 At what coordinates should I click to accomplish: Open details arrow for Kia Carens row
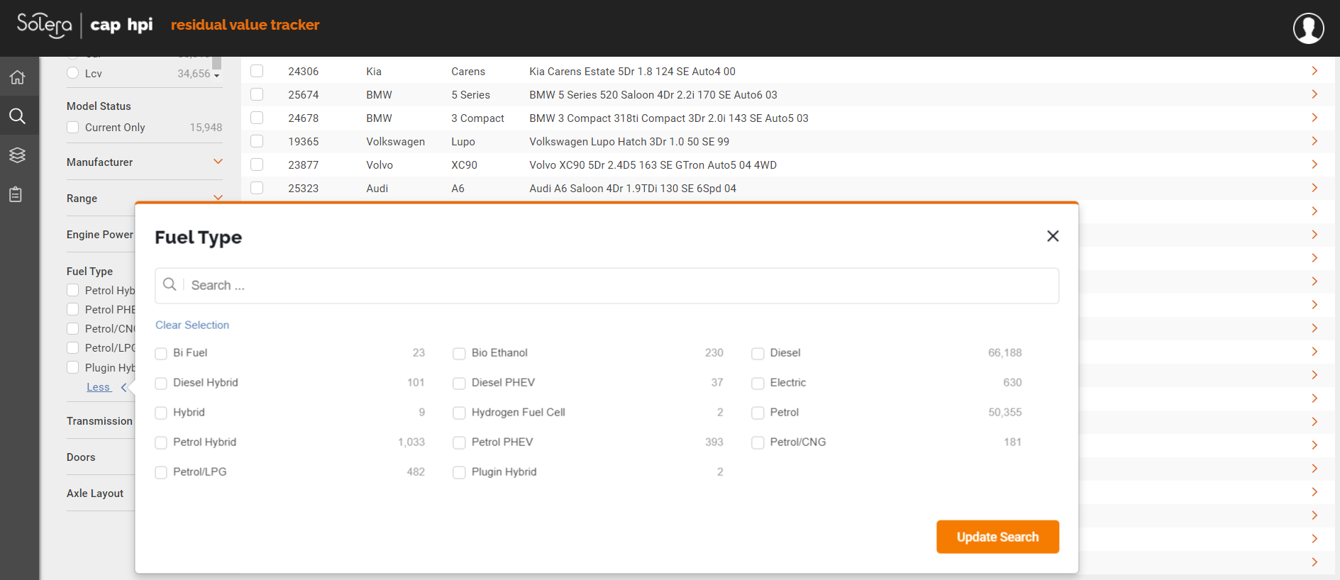coord(1314,71)
